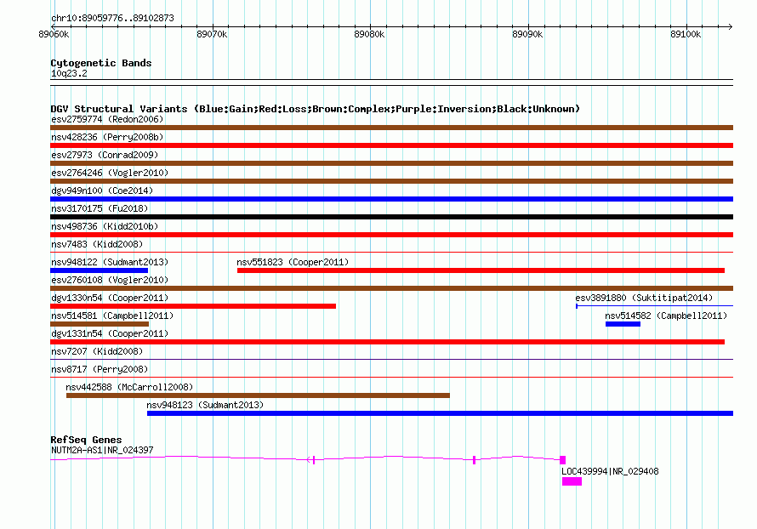757x529 pixels.
Task: Click the 89100k ruler position label
Action: (686, 34)
